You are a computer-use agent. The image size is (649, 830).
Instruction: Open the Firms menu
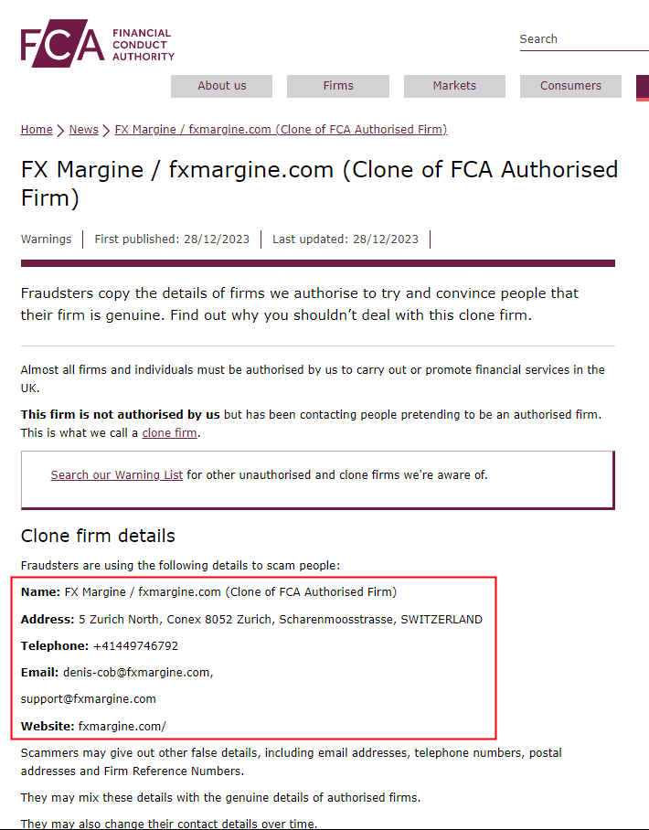click(337, 86)
